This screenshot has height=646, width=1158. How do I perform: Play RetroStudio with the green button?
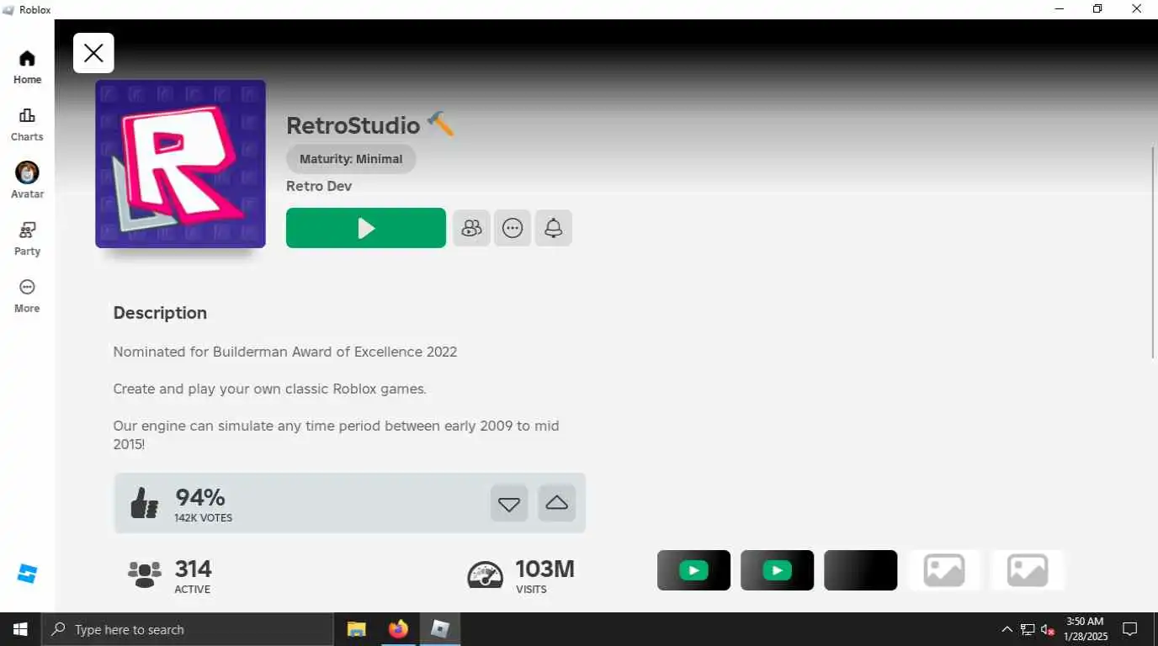[x=366, y=228]
